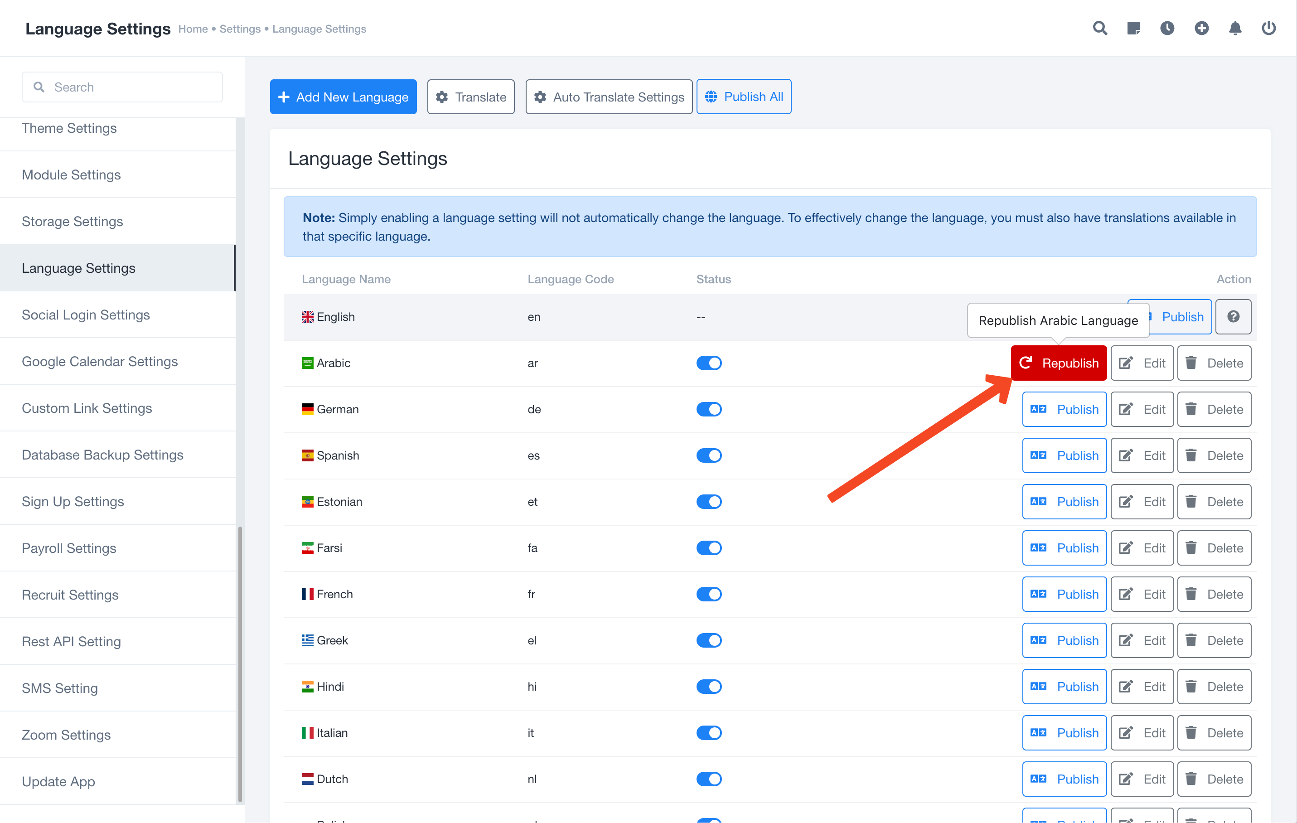The width and height of the screenshot is (1297, 823).
Task: Click the search magnifier icon in header
Action: (1099, 28)
